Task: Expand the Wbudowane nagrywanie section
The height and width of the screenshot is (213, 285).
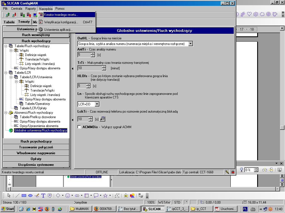Action: tap(36, 153)
